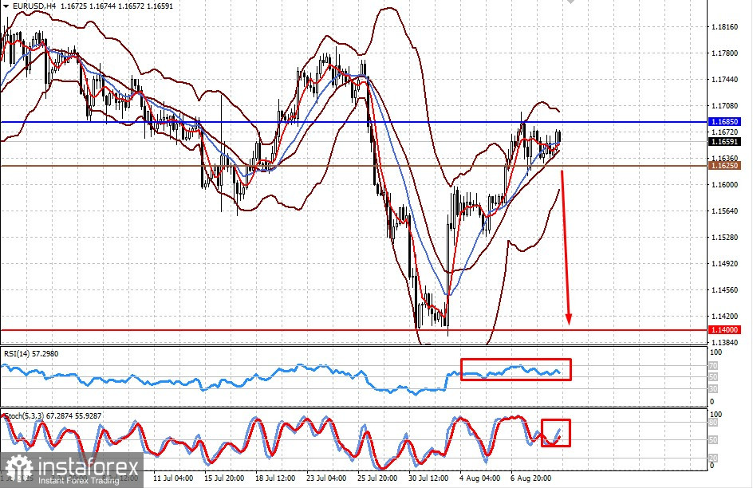Screen dimensions: 753x488
Task: Click the 1.16720 price axis label
Action: pyautogui.click(x=724, y=132)
